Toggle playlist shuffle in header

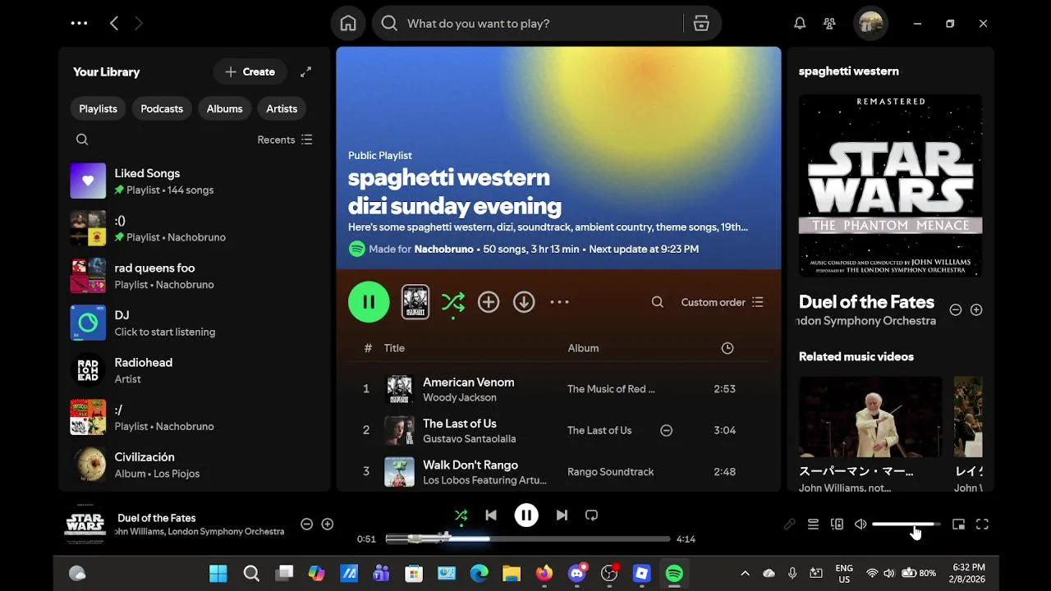click(453, 302)
